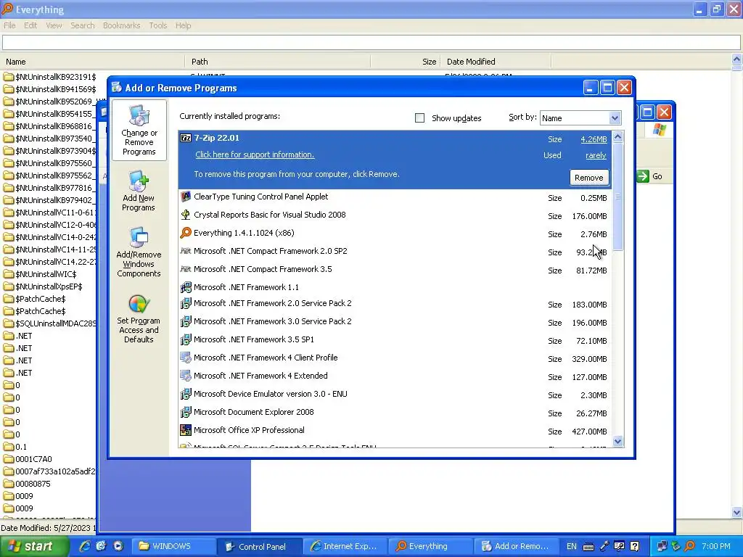The image size is (743, 557).
Task: Open Add New Programs in sidebar
Action: point(139,191)
